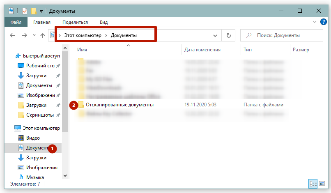The width and height of the screenshot is (331, 193).
Task: Open pinned Изображения under Быстрый доступ
Action: (x=41, y=95)
